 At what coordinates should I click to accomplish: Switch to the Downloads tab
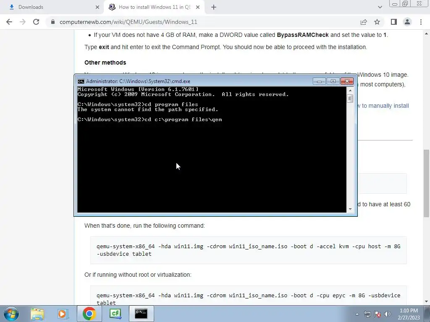click(52, 7)
